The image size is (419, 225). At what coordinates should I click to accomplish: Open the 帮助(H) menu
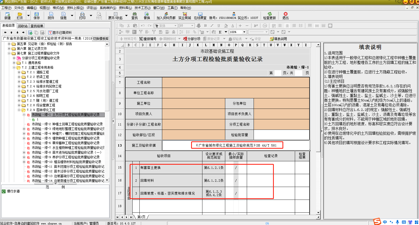pos(186,8)
